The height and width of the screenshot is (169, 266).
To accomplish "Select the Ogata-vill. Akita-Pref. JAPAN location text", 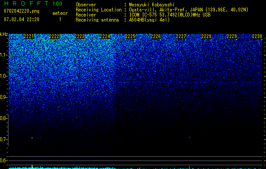I will coord(189,10).
